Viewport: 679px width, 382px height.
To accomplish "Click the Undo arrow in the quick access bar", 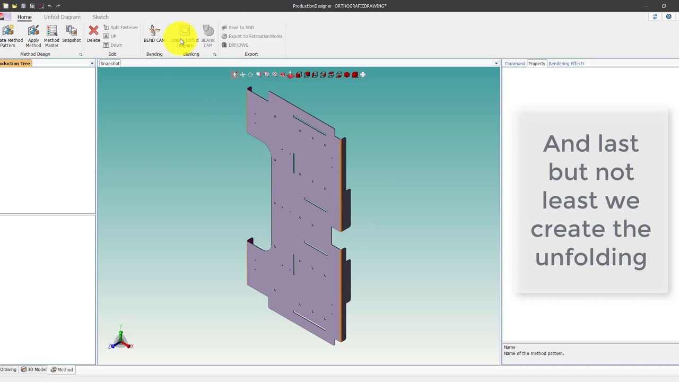I will 49,6.
